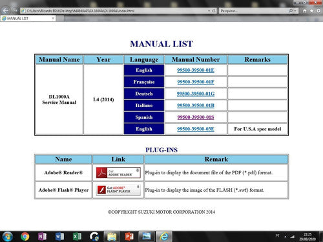
Task: Click the browser forward arrow button
Action: pyautogui.click(x=15, y=10)
